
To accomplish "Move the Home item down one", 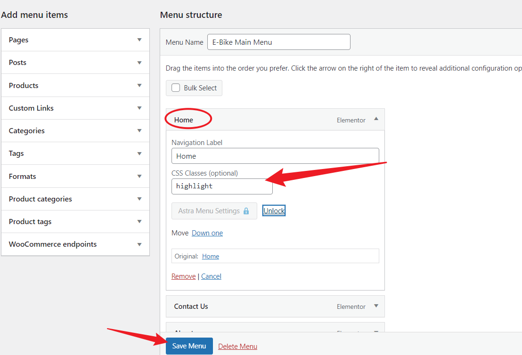I will pyautogui.click(x=207, y=233).
